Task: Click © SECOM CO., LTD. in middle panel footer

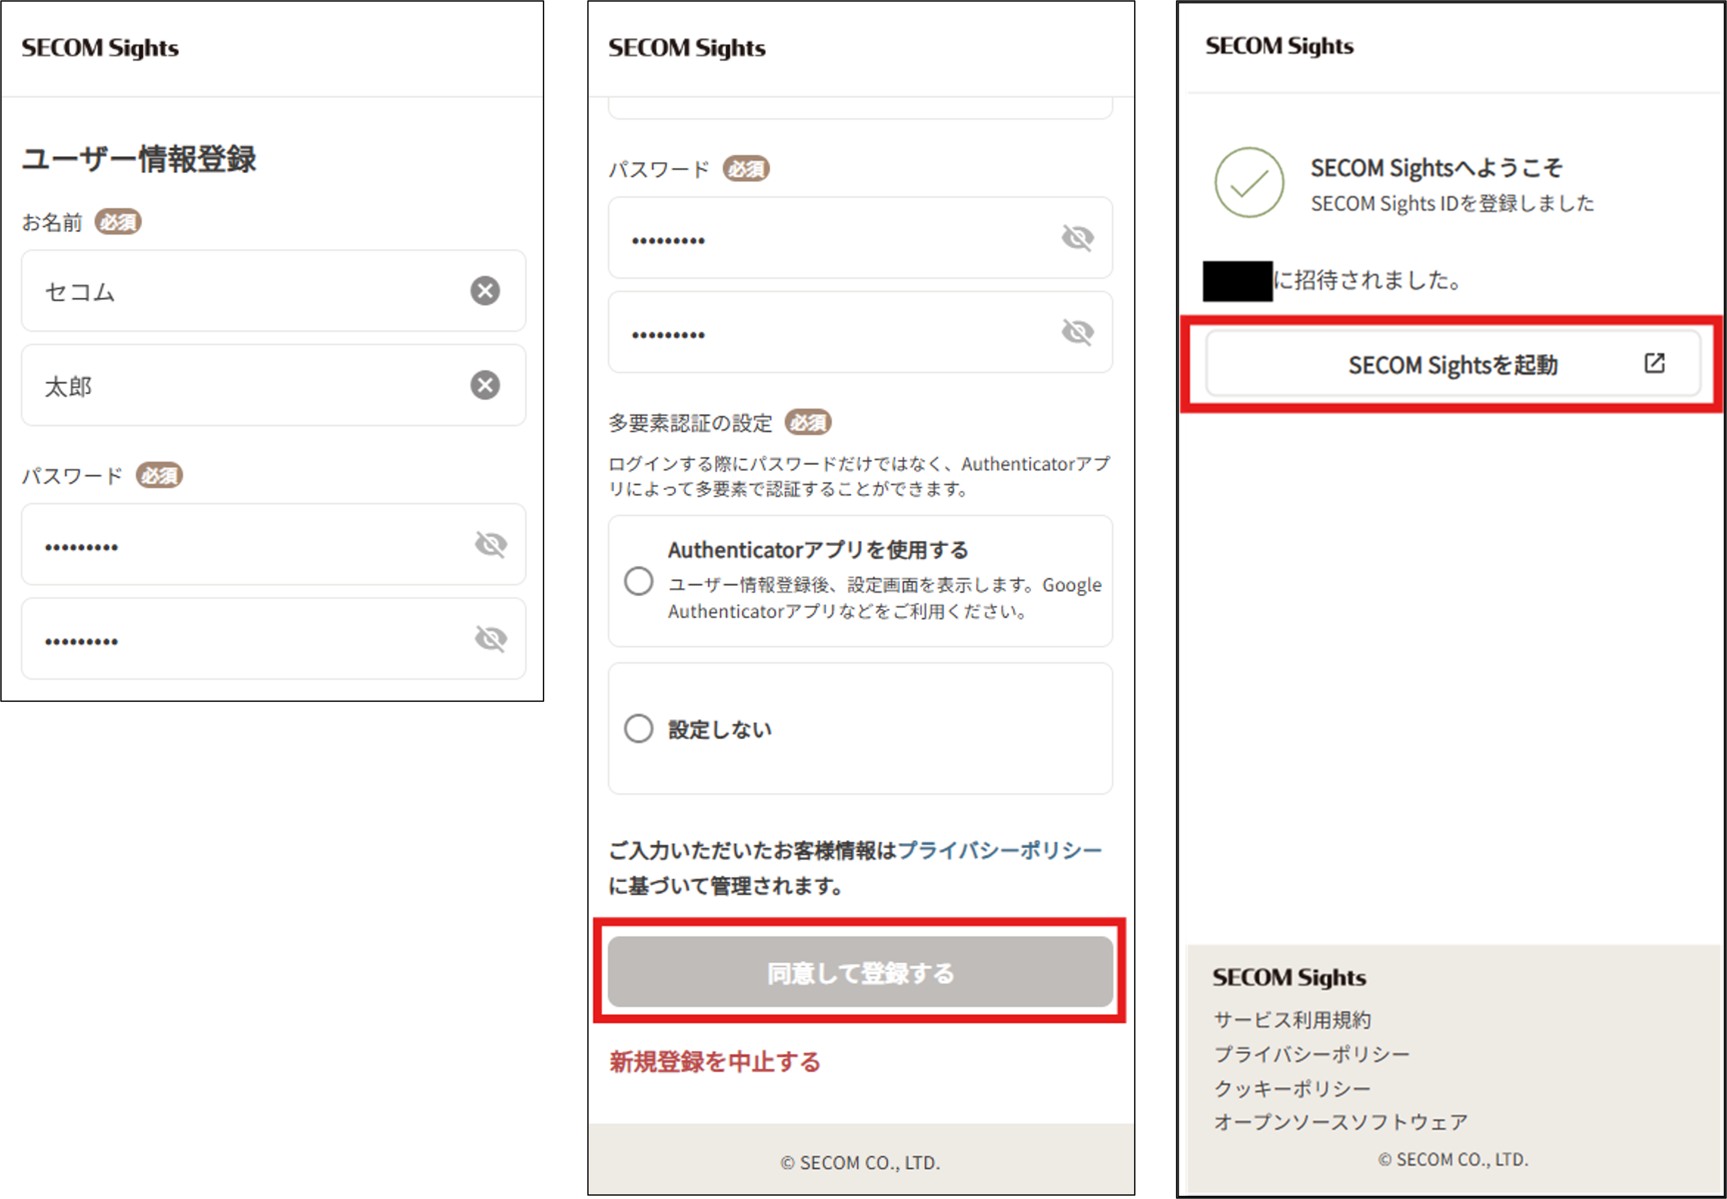Action: pos(860,1163)
